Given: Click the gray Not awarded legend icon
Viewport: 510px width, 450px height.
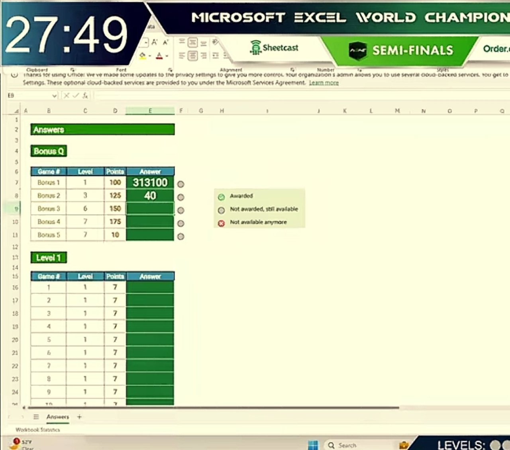Looking at the screenshot, I should 222,210.
